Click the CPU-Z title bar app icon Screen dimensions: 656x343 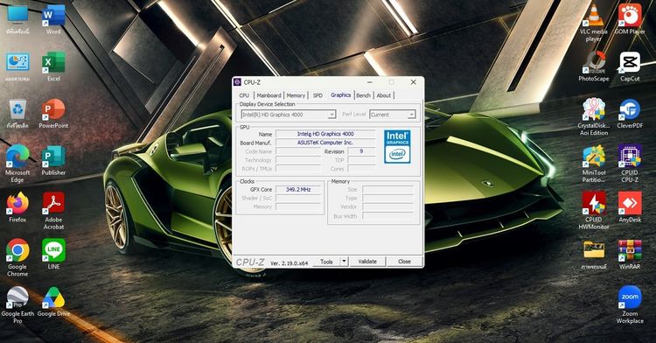click(237, 82)
